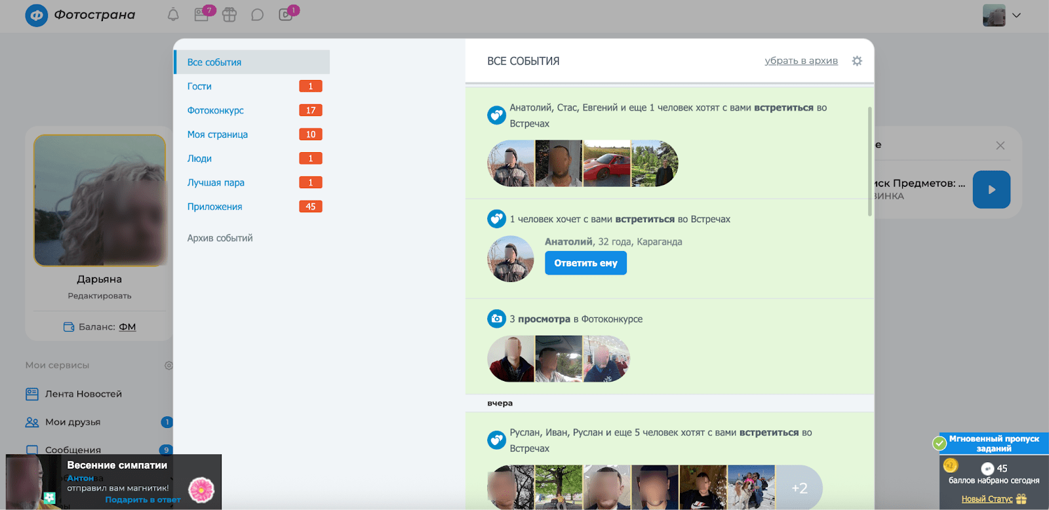Viewport: 1049px width, 510px height.
Task: Show the +2 more people bubble
Action: coord(799,488)
